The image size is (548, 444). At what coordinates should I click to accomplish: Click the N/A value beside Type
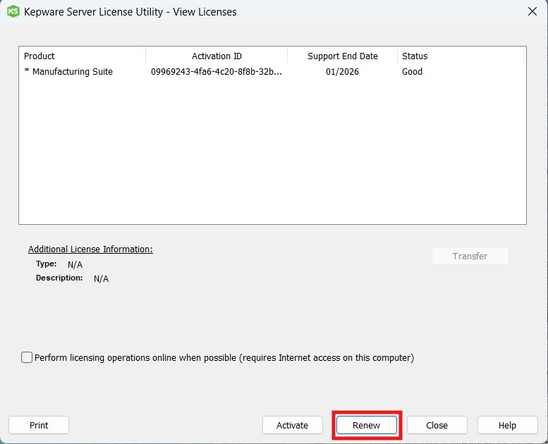point(75,264)
